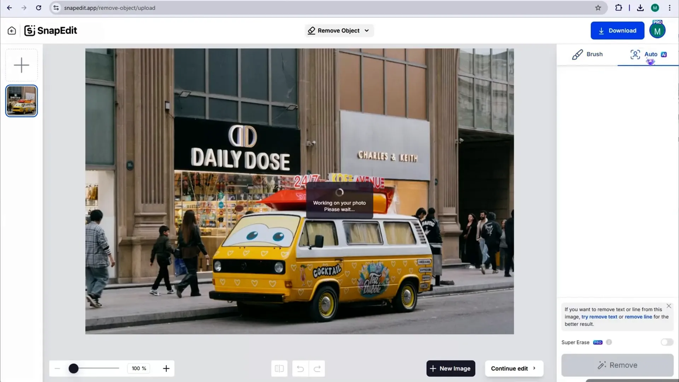Click the try remove text link

pyautogui.click(x=599, y=317)
